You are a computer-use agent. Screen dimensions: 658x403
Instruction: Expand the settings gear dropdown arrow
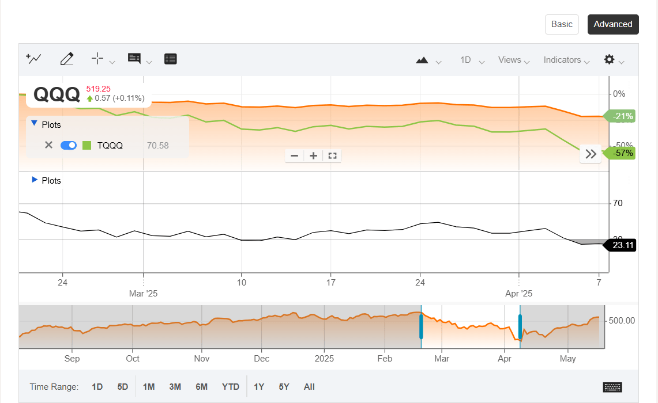[622, 62]
